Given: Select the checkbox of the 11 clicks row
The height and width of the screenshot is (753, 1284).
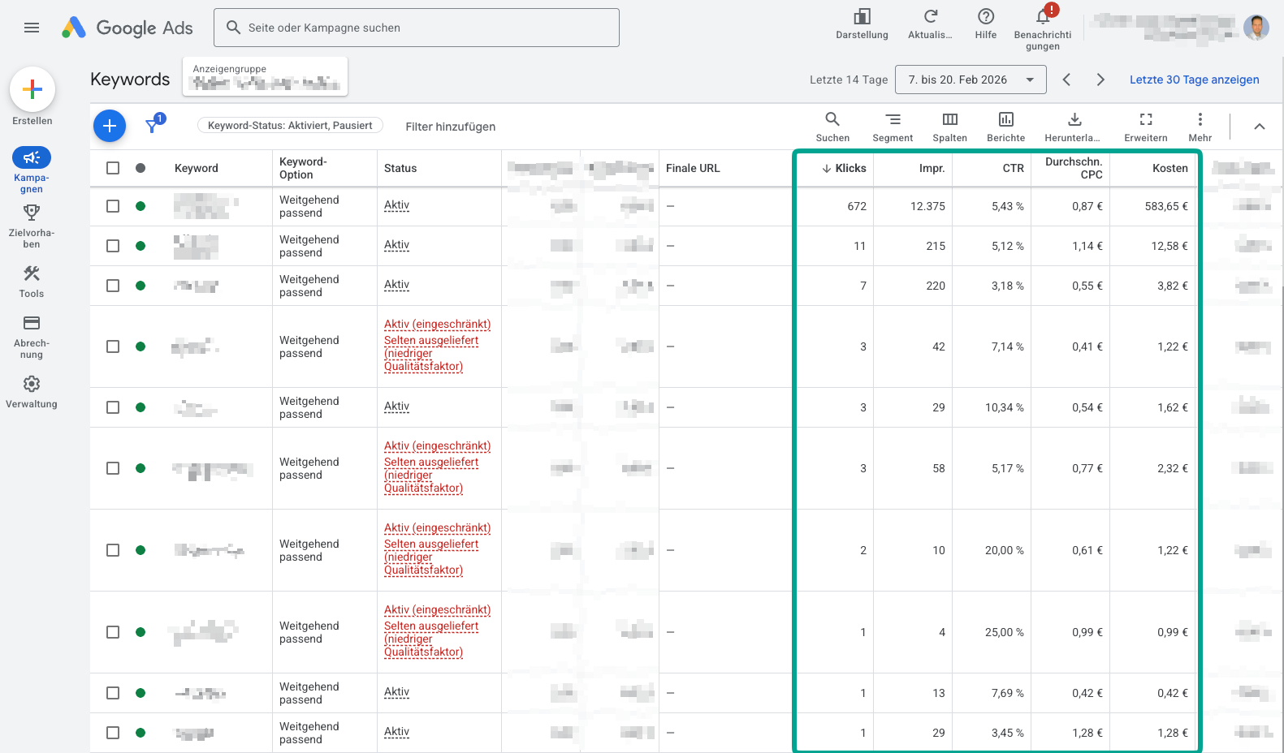Looking at the screenshot, I should [x=113, y=246].
